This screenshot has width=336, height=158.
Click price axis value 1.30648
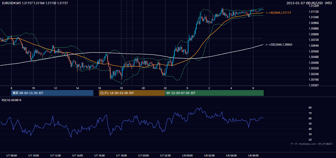point(314,46)
